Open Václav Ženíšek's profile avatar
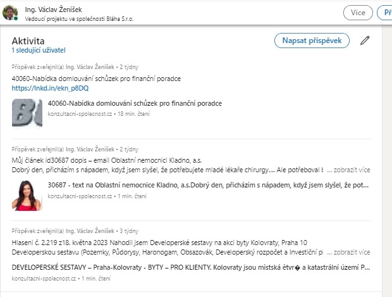The width and height of the screenshot is (392, 297). [10, 13]
